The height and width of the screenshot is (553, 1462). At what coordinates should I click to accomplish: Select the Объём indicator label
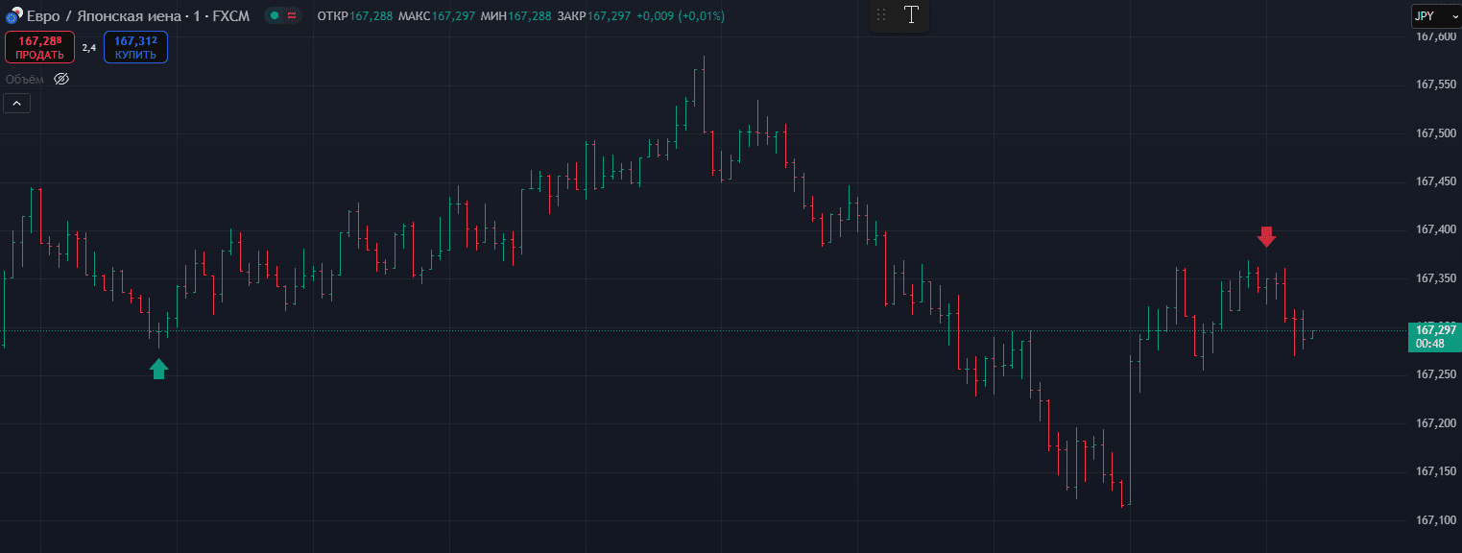24,79
